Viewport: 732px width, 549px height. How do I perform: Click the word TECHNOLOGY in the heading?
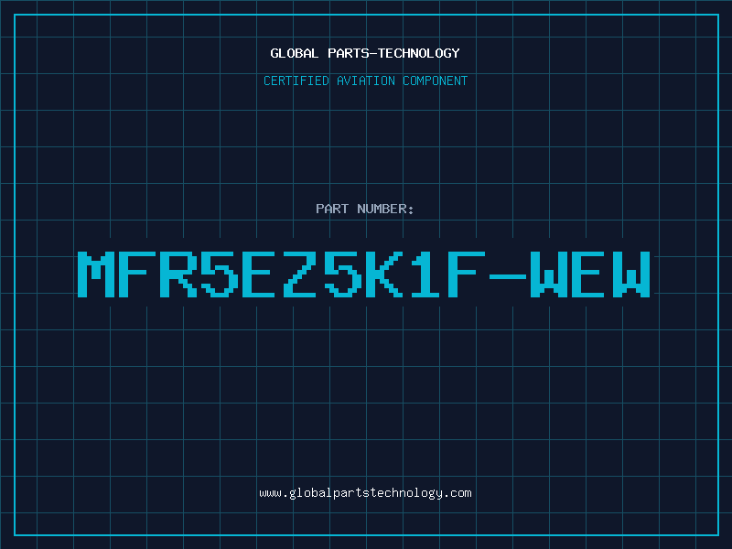coord(419,53)
